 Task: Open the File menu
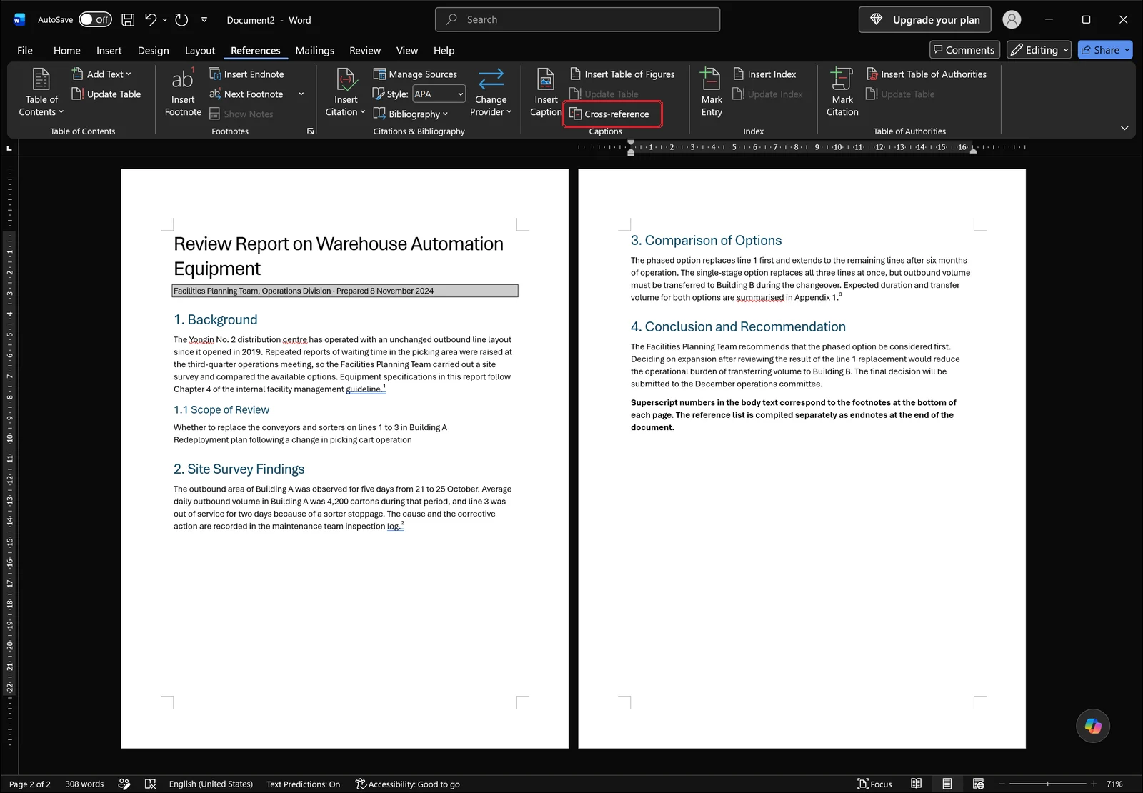click(x=25, y=50)
